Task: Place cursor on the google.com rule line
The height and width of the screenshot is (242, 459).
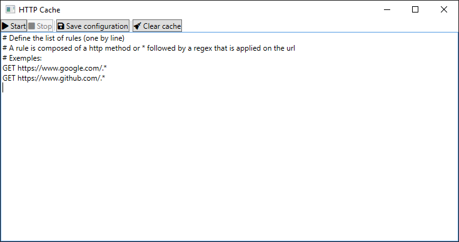Action: [55, 68]
